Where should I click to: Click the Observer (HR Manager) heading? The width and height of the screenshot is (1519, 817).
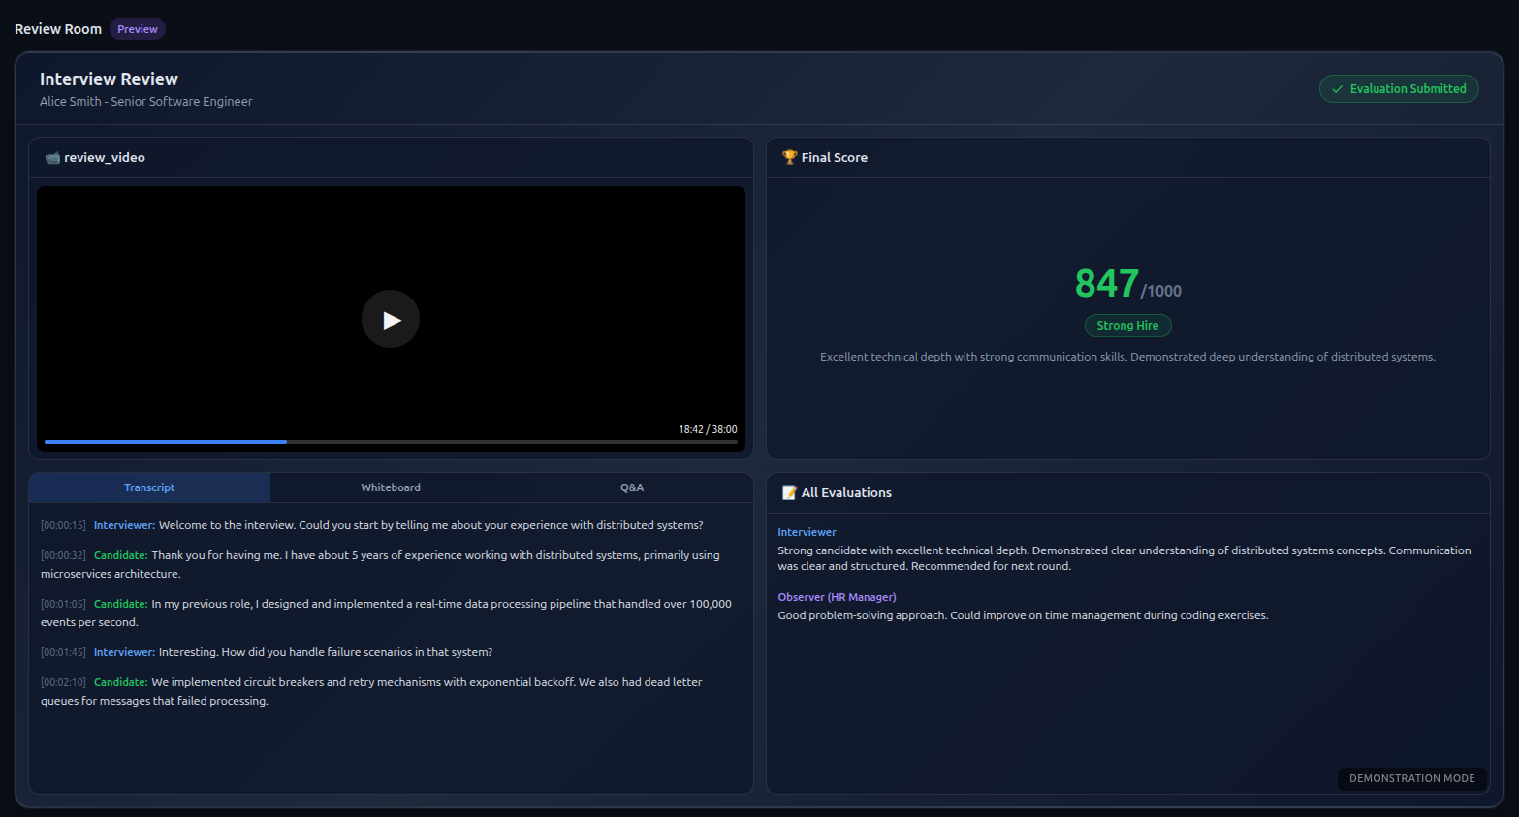pos(837,597)
